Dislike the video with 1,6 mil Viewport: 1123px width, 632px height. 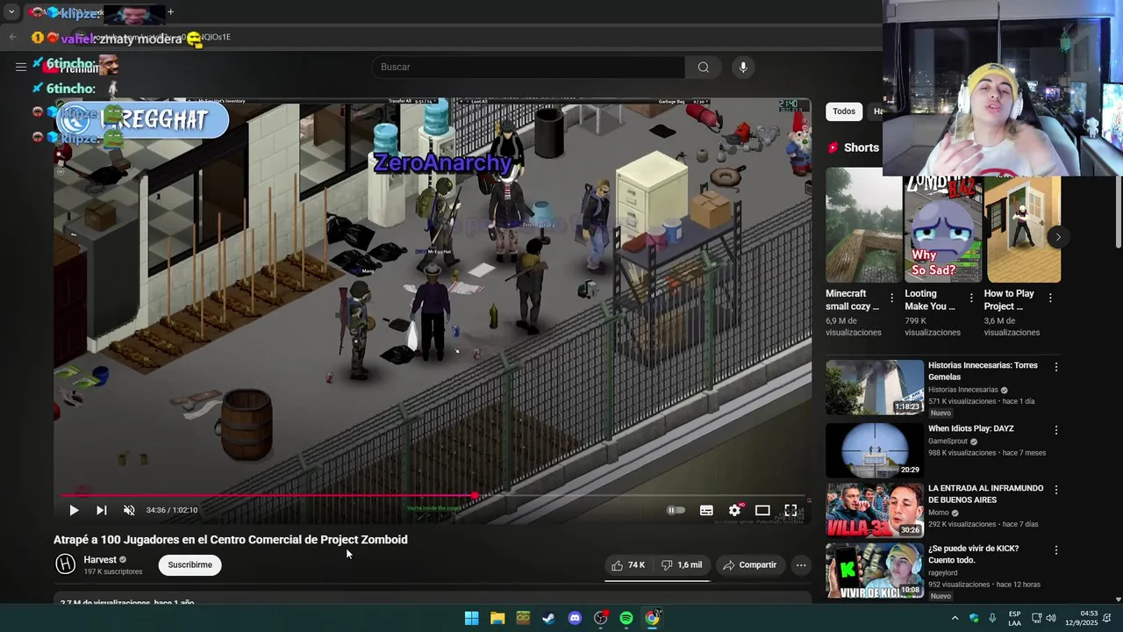(x=683, y=565)
